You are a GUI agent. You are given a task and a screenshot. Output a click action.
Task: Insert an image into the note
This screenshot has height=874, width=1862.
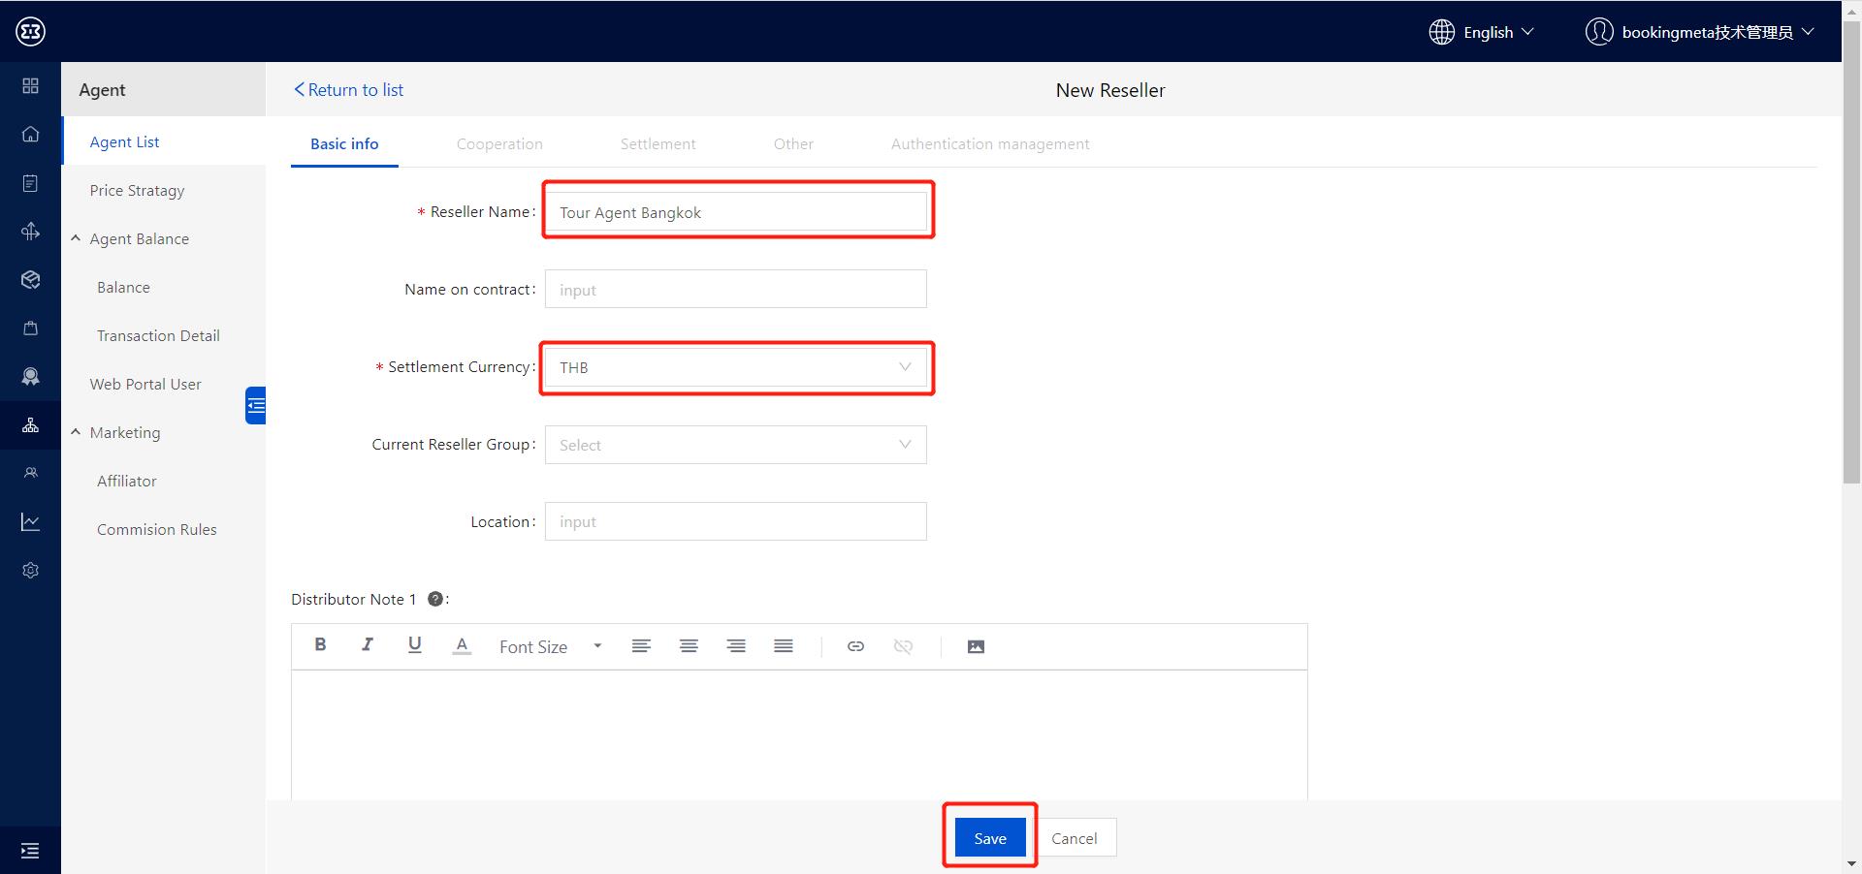pyautogui.click(x=976, y=646)
